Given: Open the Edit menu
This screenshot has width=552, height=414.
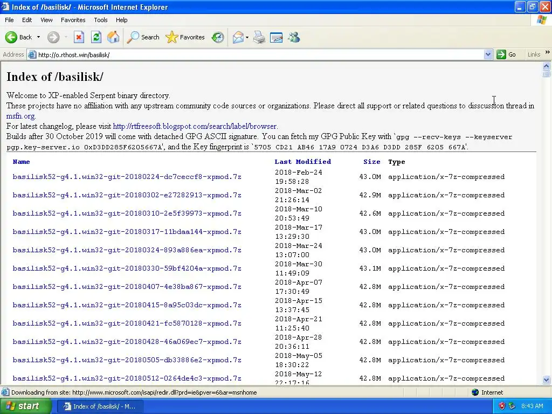Looking at the screenshot, I should tap(27, 20).
